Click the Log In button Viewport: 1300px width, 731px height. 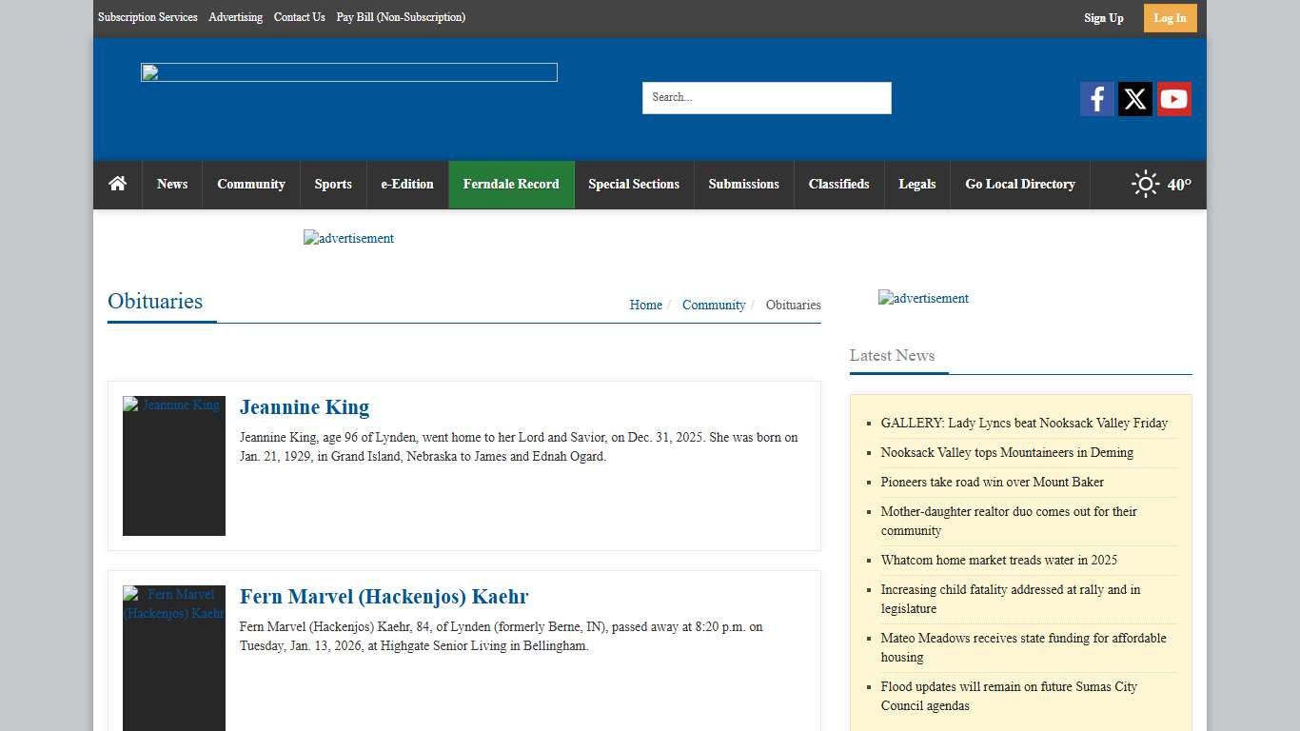click(x=1170, y=18)
